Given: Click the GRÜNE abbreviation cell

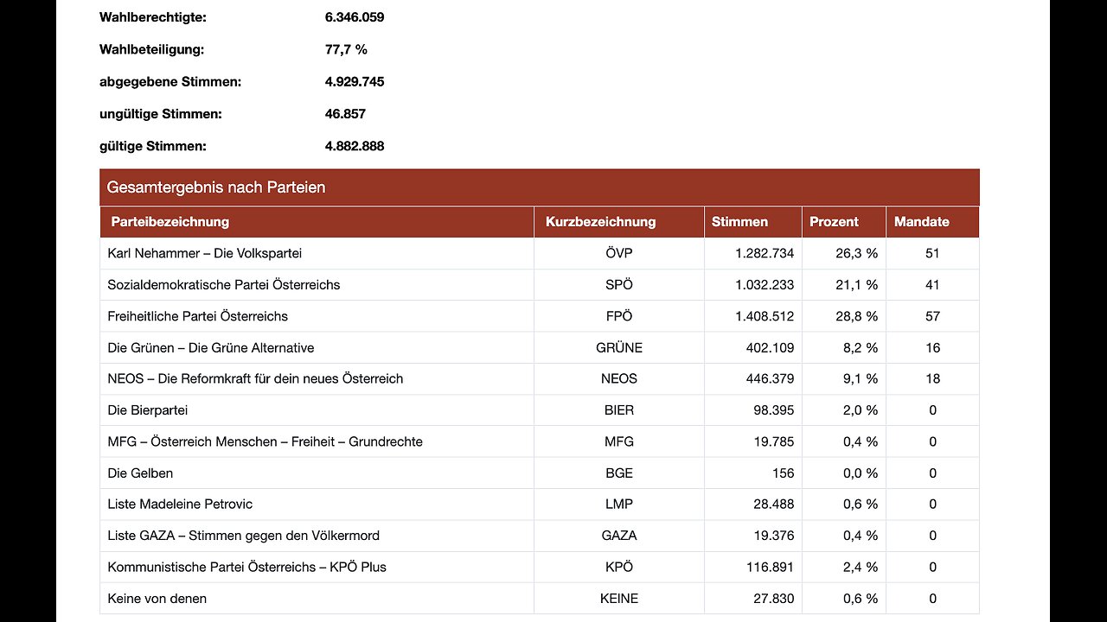Looking at the screenshot, I should [x=619, y=348].
